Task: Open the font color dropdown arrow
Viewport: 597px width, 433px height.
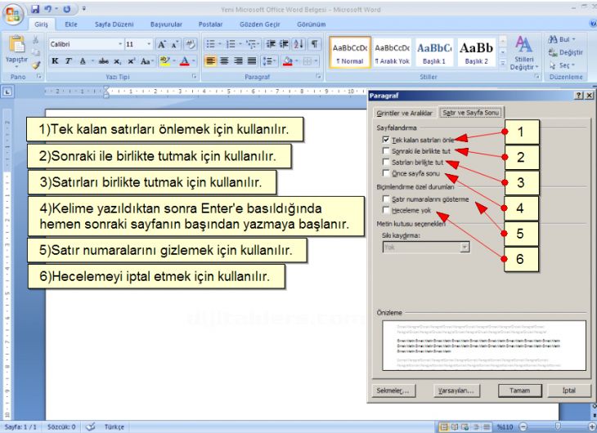Action: click(x=194, y=61)
